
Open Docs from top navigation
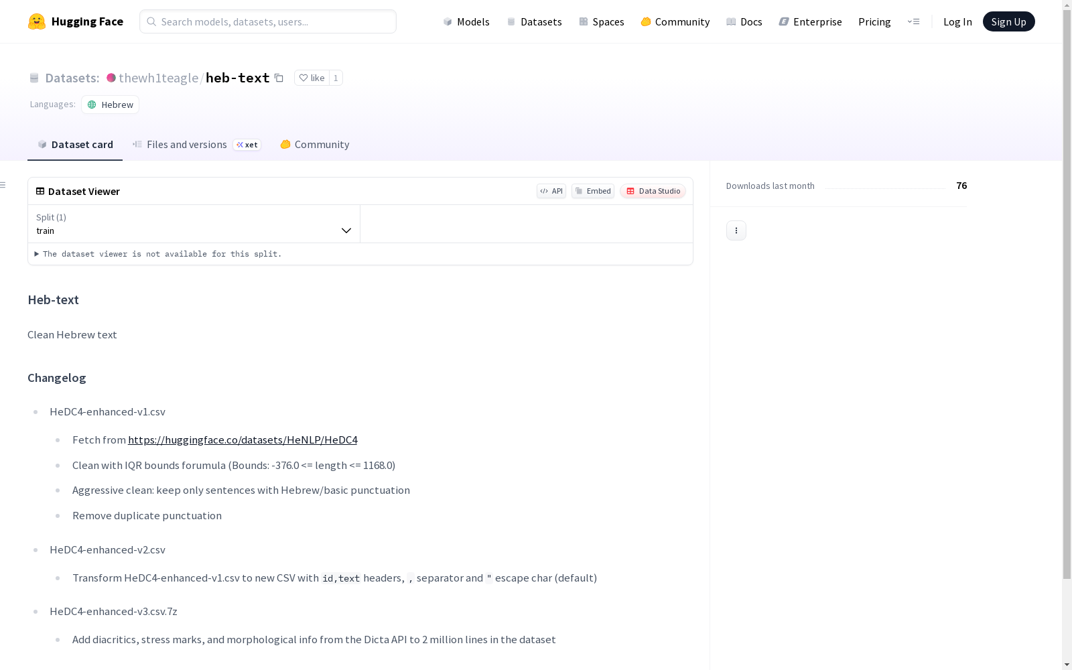(x=744, y=21)
